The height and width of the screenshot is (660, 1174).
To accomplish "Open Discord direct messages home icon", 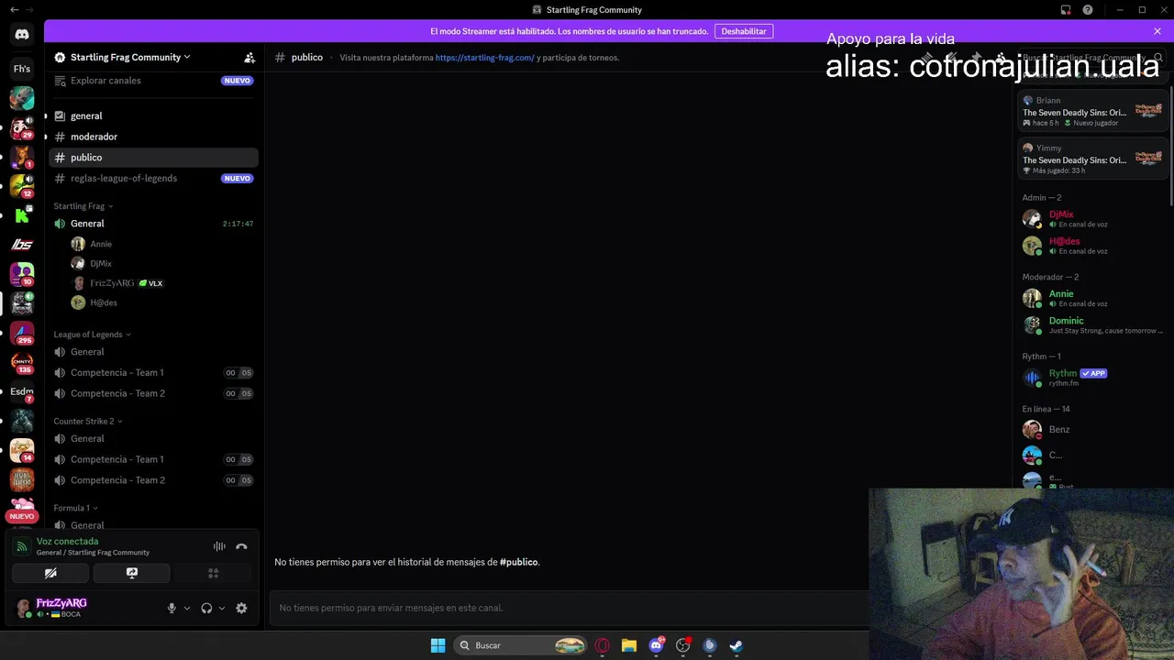I will pos(22,35).
